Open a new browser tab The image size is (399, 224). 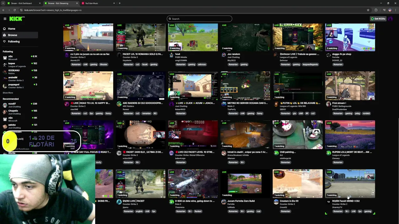pyautogui.click(x=120, y=3)
